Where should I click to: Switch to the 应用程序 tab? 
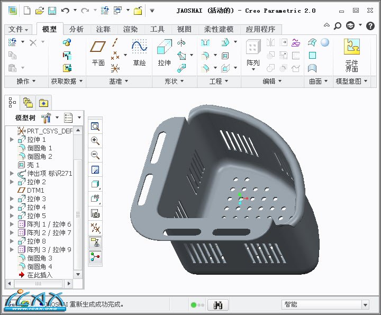[x=260, y=30]
